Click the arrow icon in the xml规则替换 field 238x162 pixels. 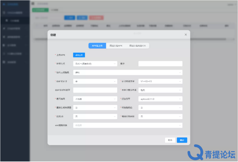point(180,125)
